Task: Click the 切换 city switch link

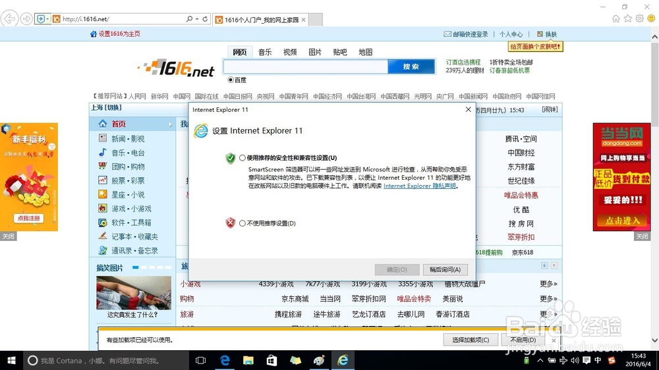Action: pyautogui.click(x=113, y=107)
